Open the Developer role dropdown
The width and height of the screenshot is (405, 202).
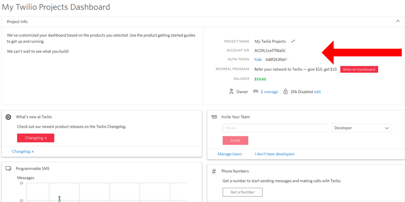(362, 128)
